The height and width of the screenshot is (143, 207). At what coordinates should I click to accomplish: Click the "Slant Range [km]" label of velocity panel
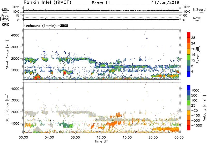7,108
